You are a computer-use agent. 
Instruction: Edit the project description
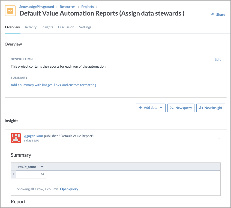[217, 59]
